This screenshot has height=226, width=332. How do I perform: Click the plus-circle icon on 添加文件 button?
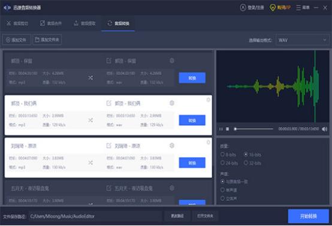tap(8, 40)
